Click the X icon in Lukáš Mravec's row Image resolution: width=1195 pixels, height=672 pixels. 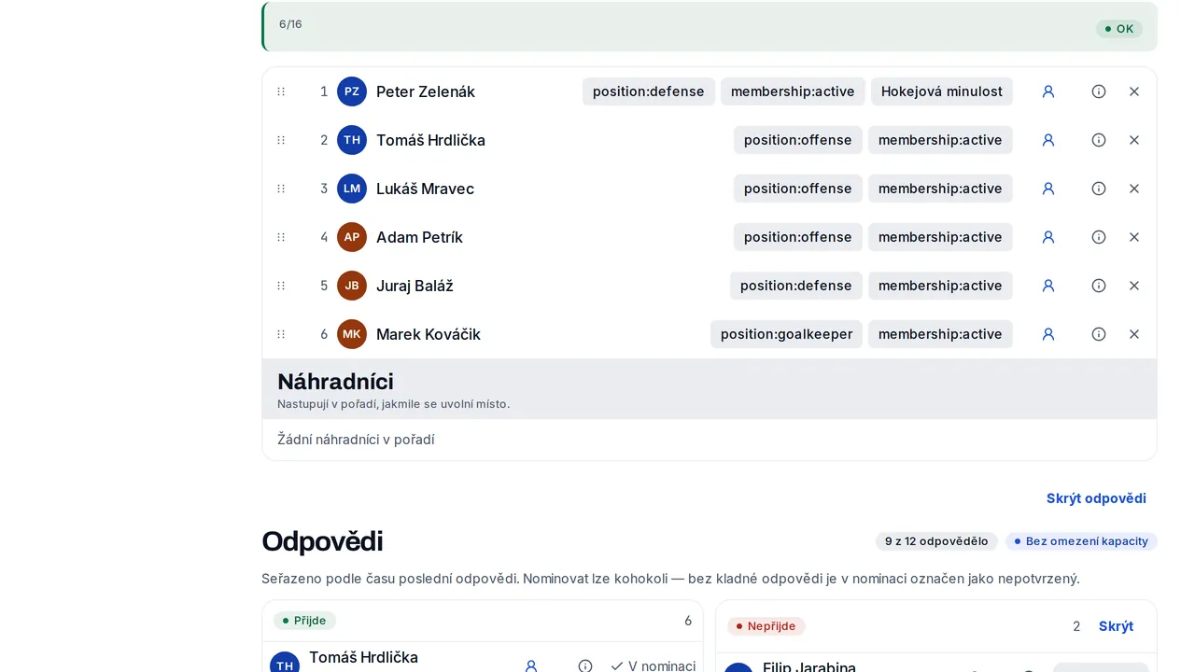point(1134,189)
